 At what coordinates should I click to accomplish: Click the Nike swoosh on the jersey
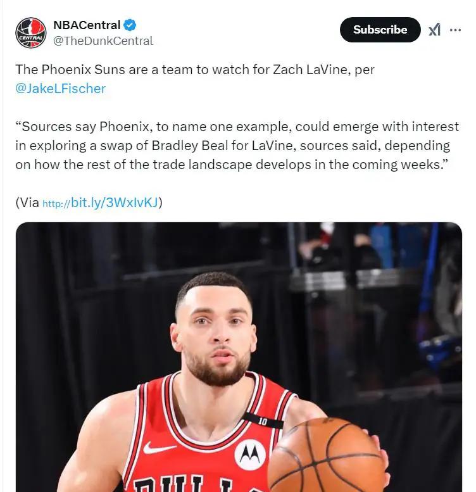coord(160,448)
